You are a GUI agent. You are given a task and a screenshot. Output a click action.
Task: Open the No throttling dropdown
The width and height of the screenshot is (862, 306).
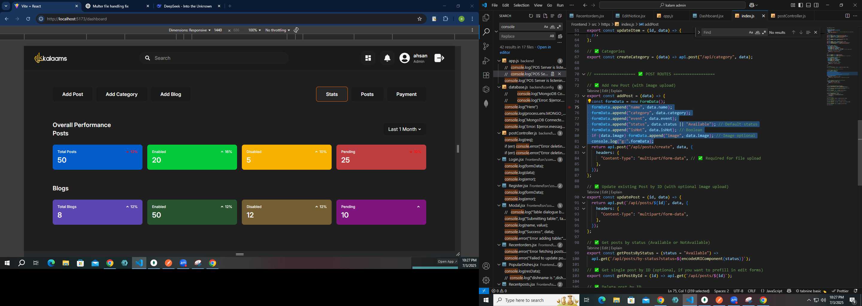pos(277,30)
